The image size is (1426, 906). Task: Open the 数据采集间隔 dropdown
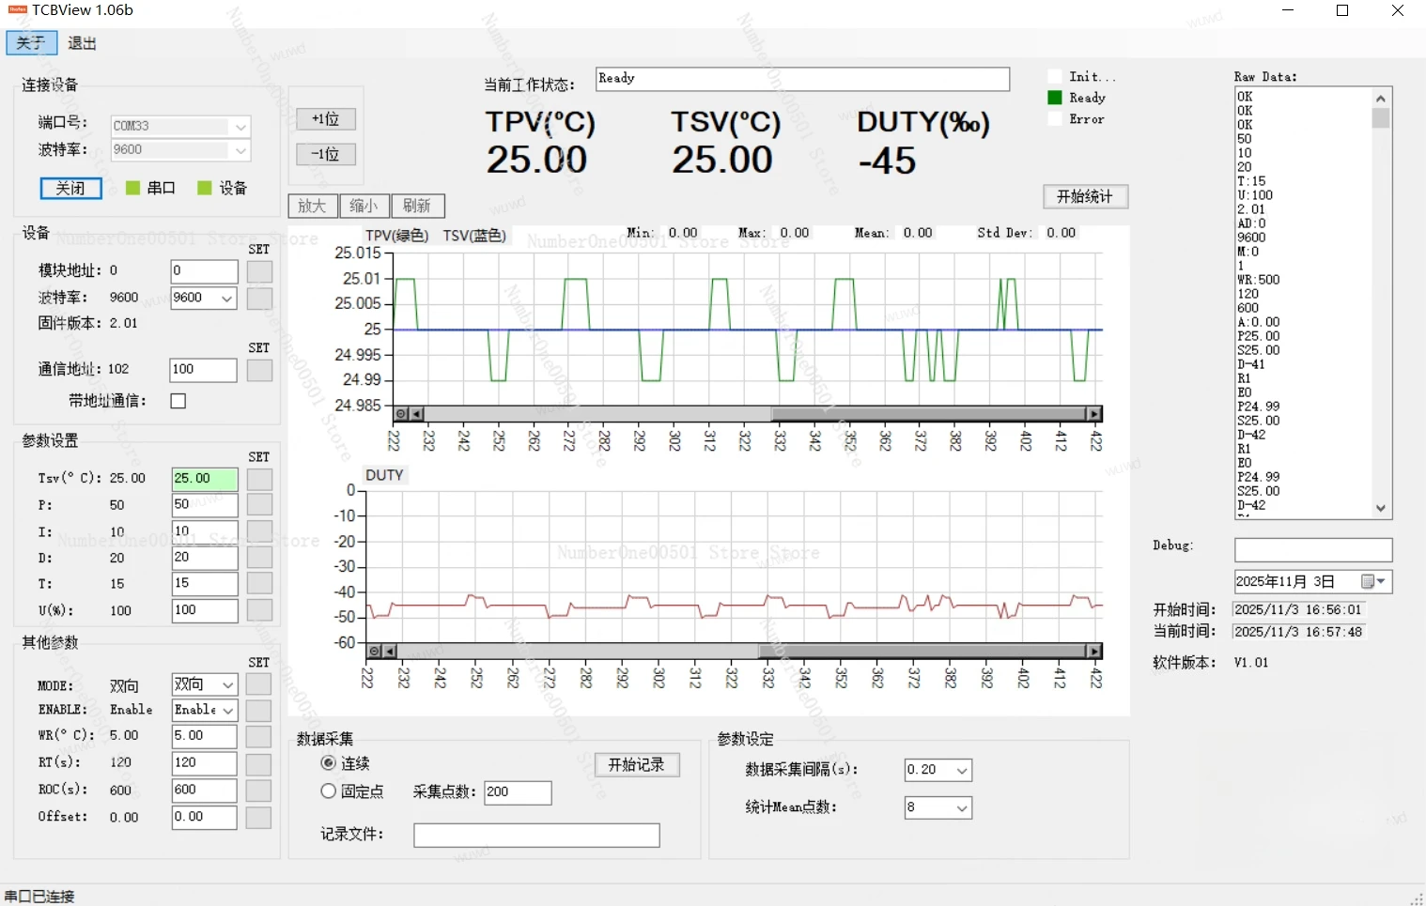pyautogui.click(x=961, y=771)
